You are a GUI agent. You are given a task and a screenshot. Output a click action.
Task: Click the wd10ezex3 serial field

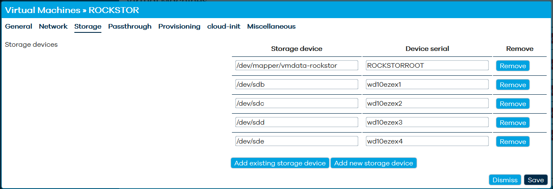coord(427,122)
